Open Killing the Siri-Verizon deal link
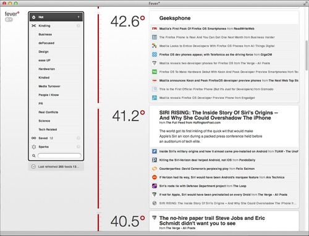 195,160
